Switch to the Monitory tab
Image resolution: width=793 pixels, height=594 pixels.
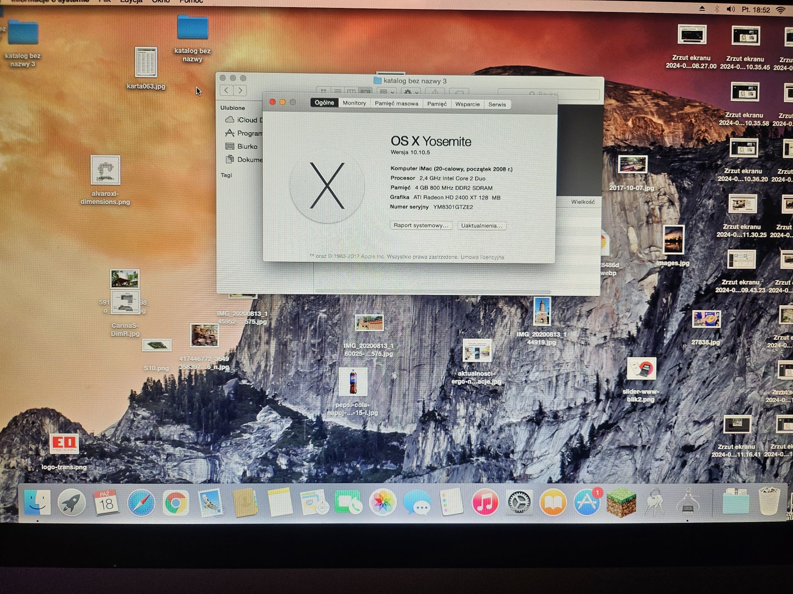(354, 103)
